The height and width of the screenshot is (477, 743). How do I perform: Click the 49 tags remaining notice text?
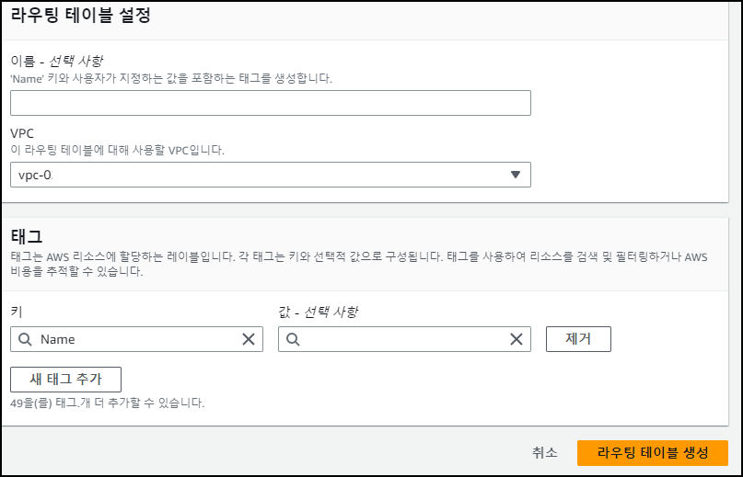click(108, 403)
